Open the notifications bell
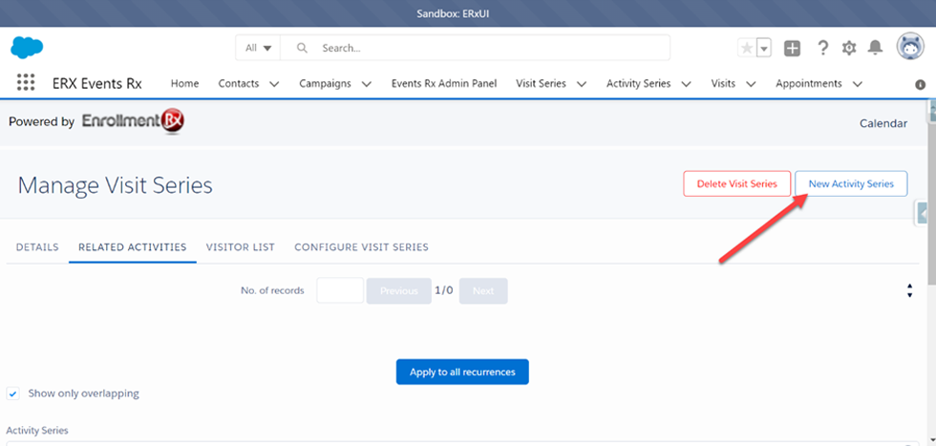Screen dimensions: 936x446 coord(875,48)
